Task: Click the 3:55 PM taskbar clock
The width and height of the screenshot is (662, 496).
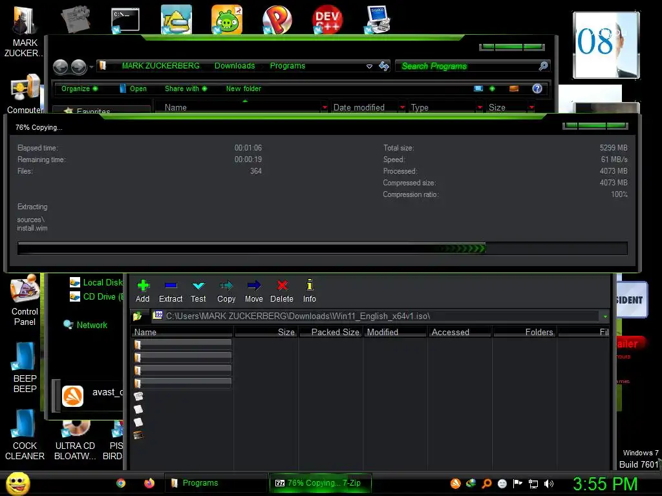Action: [x=605, y=484]
